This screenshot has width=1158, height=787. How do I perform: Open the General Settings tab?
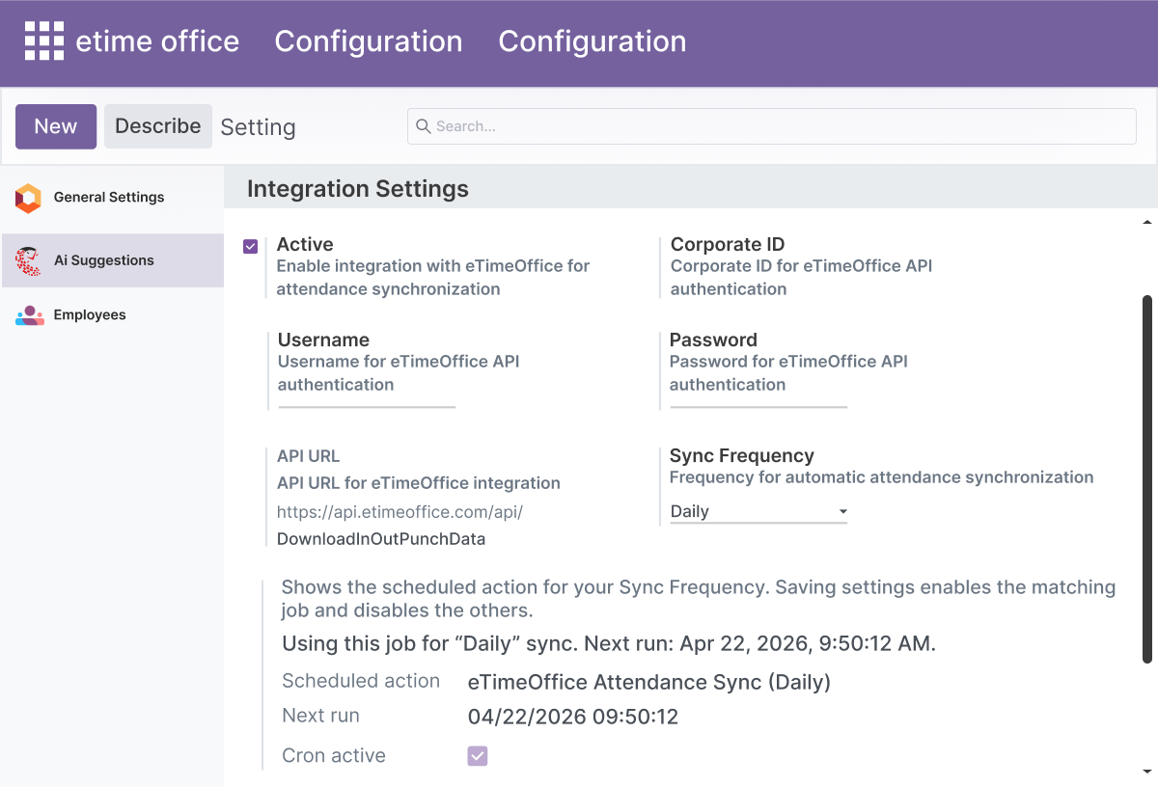pyautogui.click(x=112, y=198)
